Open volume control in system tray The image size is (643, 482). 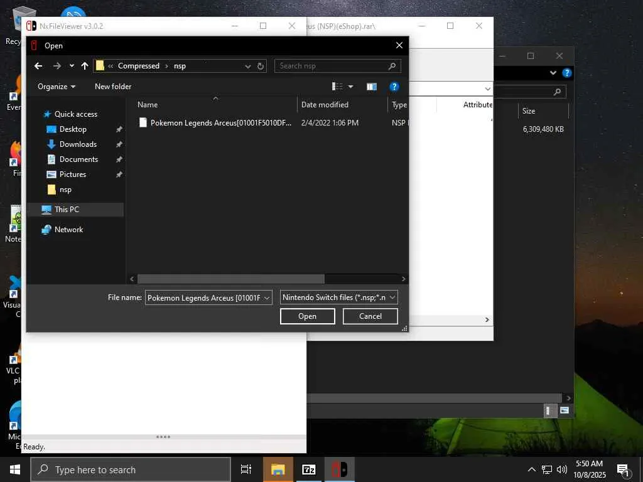click(562, 469)
